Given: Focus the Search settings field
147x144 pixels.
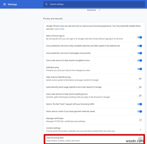Looking at the screenshot, I should click(x=94, y=4).
